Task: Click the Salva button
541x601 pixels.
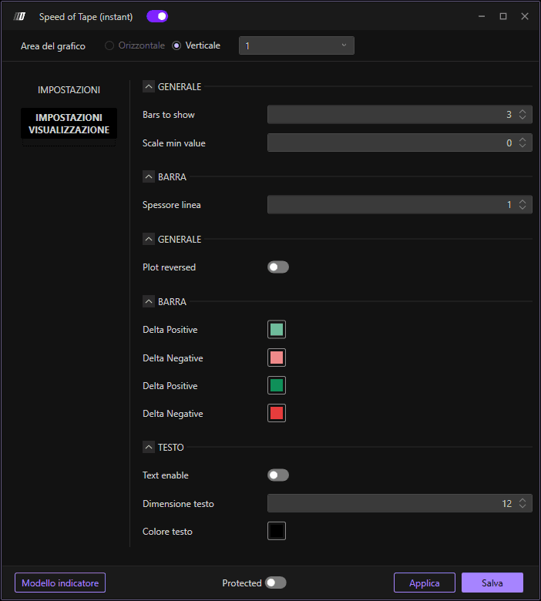Action: point(492,583)
